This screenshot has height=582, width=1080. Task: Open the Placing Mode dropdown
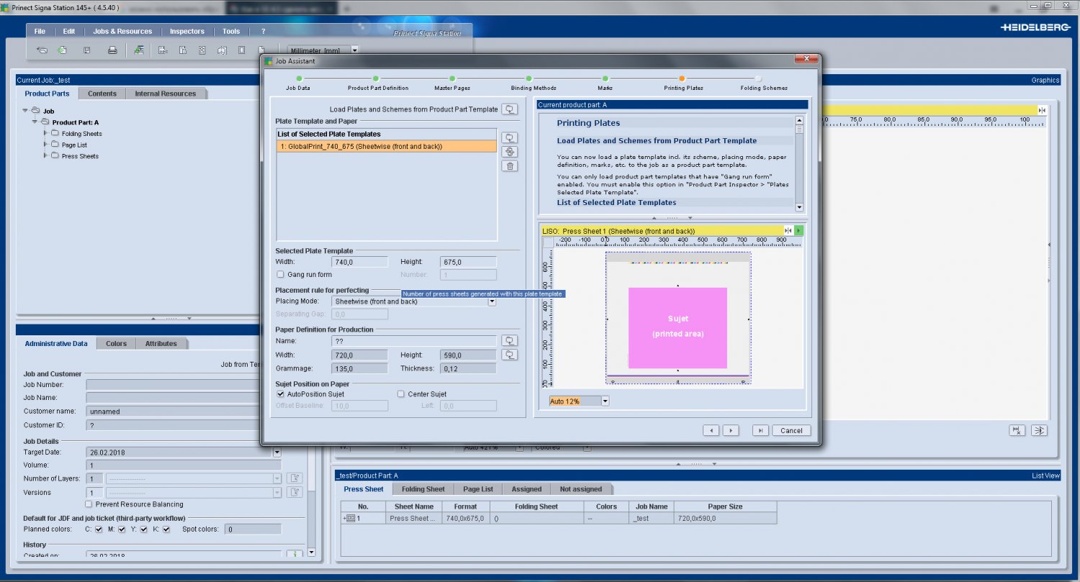[492, 301]
